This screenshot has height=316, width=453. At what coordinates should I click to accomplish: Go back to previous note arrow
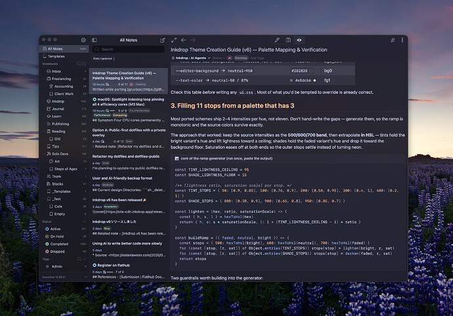click(183, 40)
